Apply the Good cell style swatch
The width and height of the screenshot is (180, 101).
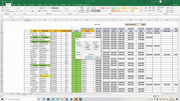[116, 8]
